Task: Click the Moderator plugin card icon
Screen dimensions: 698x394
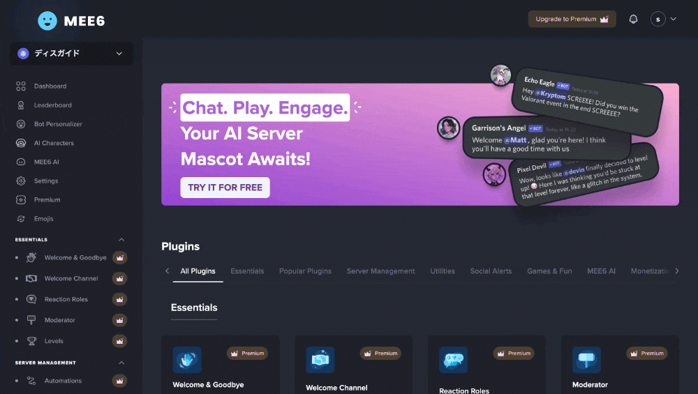Action: tap(586, 360)
